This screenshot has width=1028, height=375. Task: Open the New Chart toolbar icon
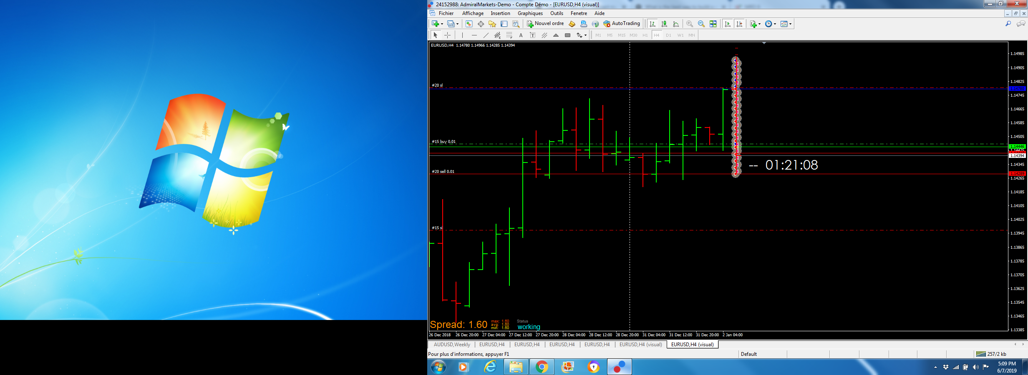click(x=435, y=24)
